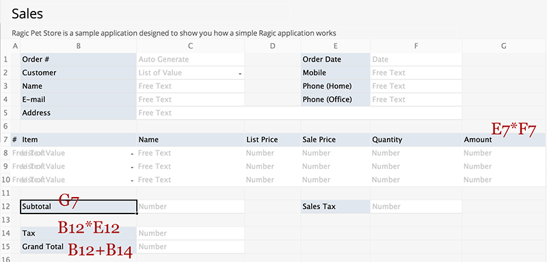Select the Subtotal label cell
Image resolution: width=547 pixels, height=262 pixels.
79,207
